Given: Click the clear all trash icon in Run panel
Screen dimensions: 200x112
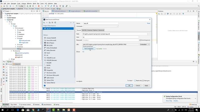Looking at the screenshot, I should point(7,81).
